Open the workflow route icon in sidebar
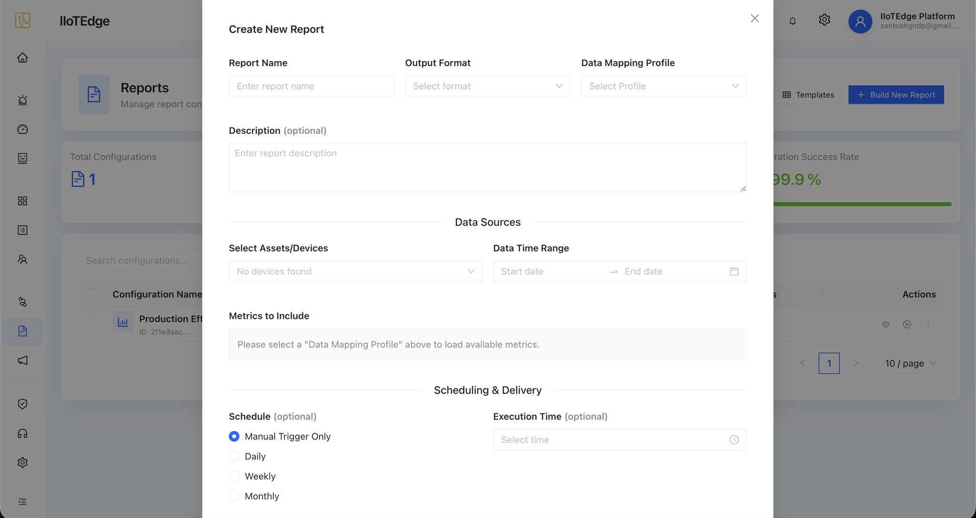Viewport: 976px width, 518px height. [22, 302]
